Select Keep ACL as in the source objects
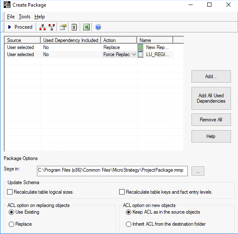 coord(128,212)
